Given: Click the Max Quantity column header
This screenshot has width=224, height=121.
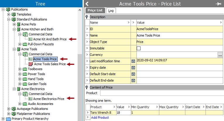Looking at the screenshot, I should (172, 107).
